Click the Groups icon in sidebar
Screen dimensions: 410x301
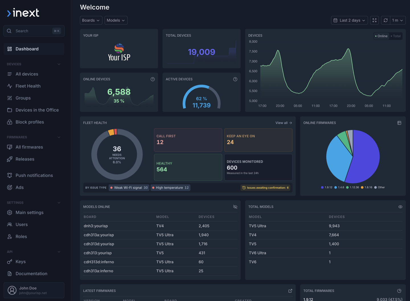coord(10,98)
